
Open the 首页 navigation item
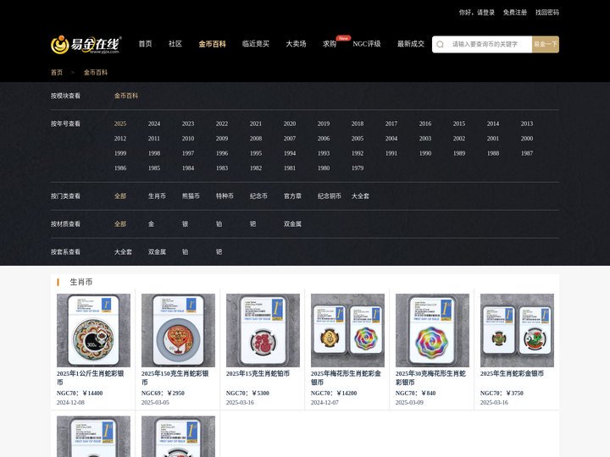(145, 44)
